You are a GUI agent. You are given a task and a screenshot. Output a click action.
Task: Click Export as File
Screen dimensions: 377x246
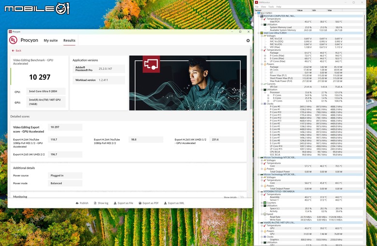coord(123,203)
